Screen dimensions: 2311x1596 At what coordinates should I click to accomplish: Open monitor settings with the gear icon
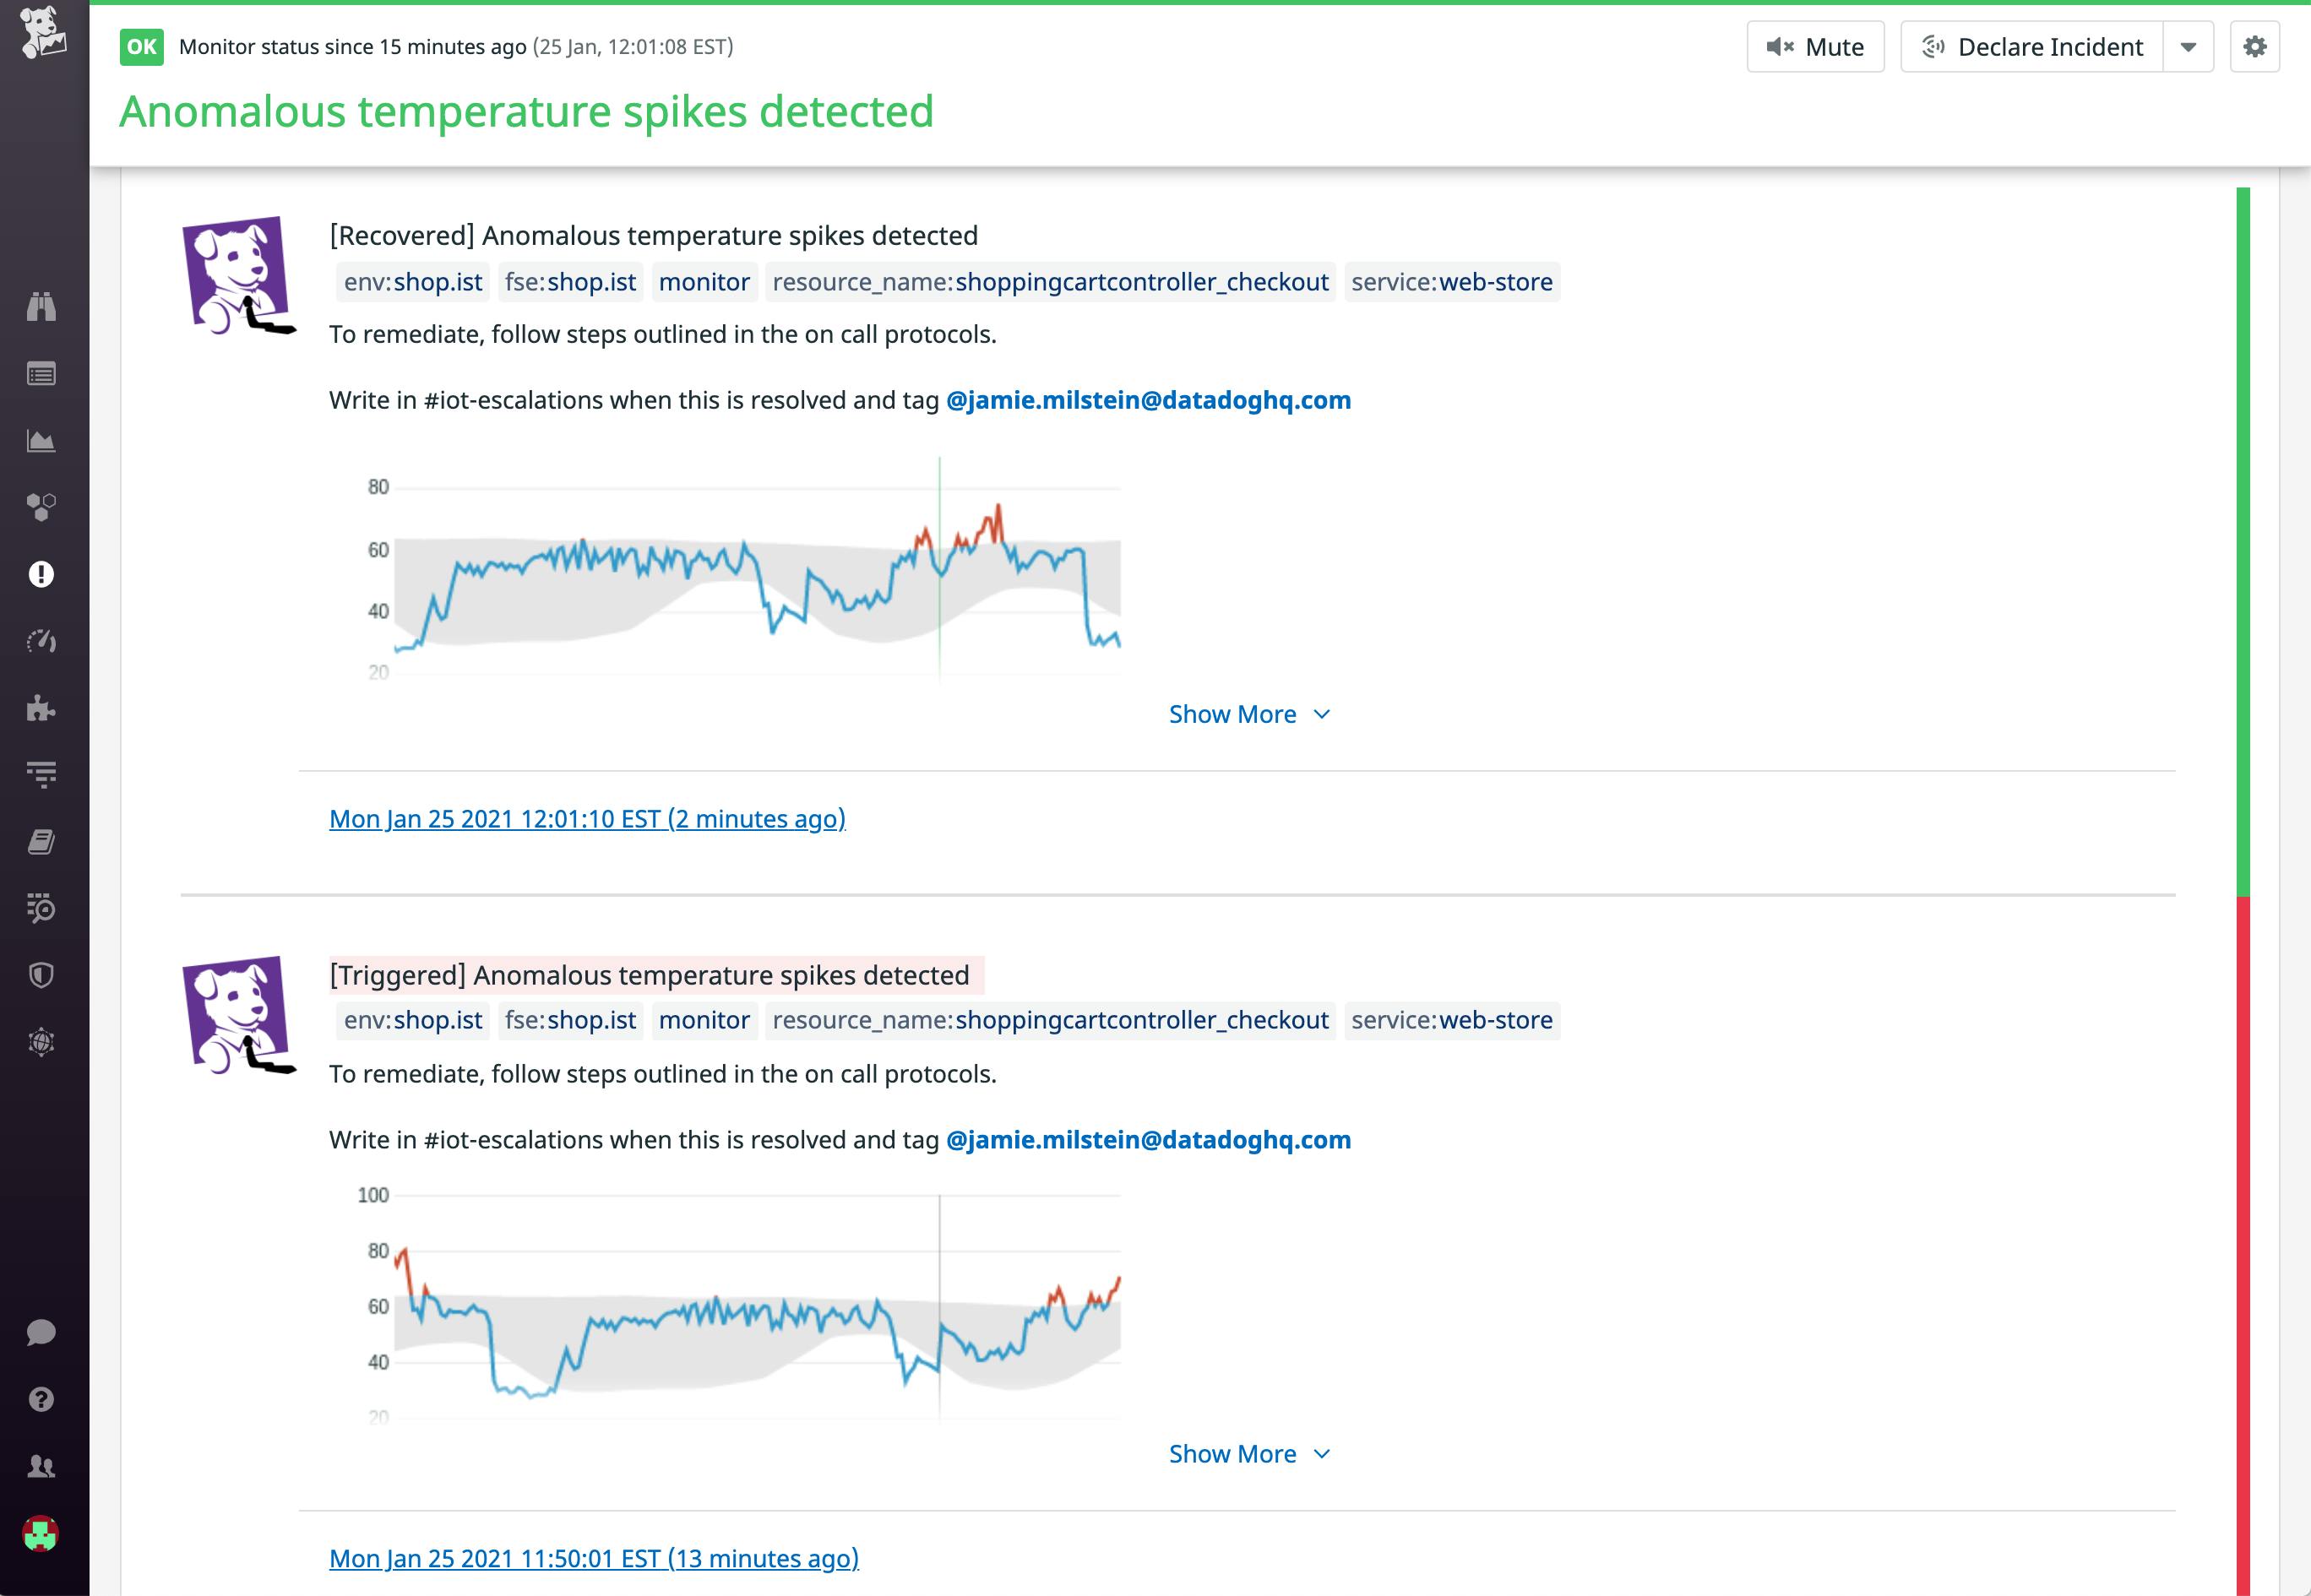click(x=2256, y=46)
